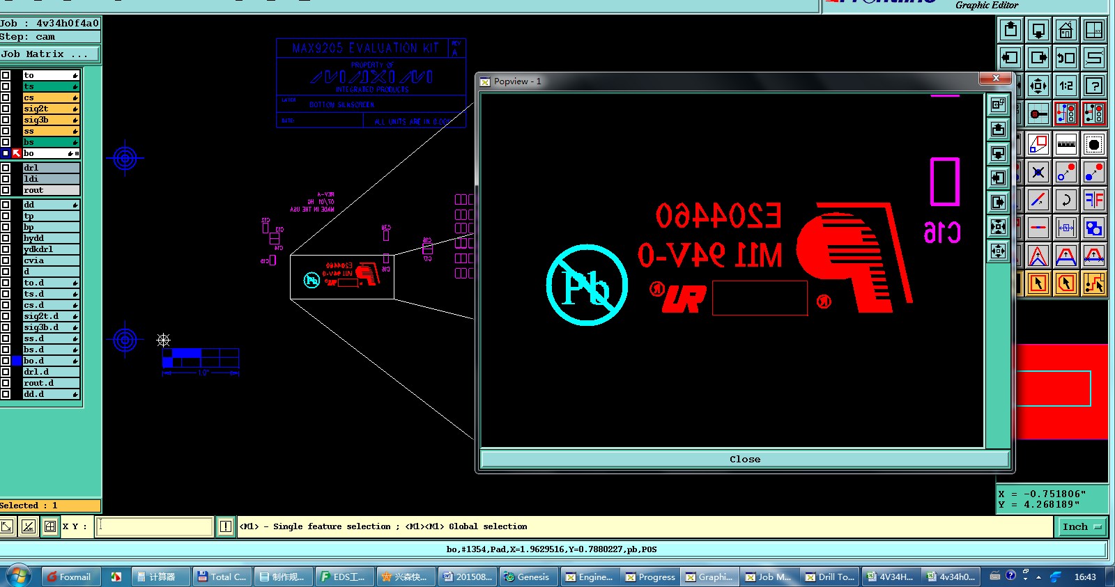The width and height of the screenshot is (1115, 587).
Task: Switch to Drill To... taskbar window
Action: [x=830, y=577]
